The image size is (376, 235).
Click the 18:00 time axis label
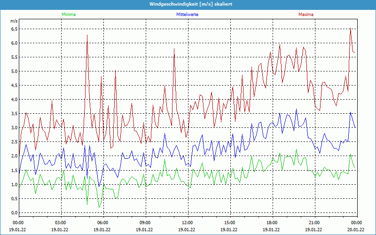[x=273, y=223]
